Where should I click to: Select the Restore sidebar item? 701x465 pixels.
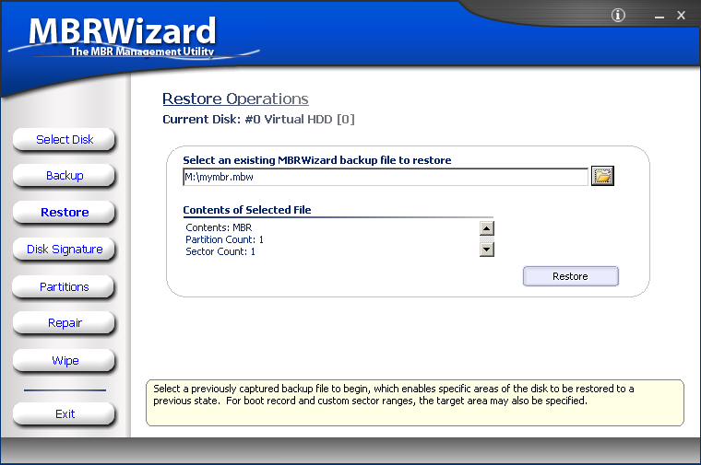point(65,212)
